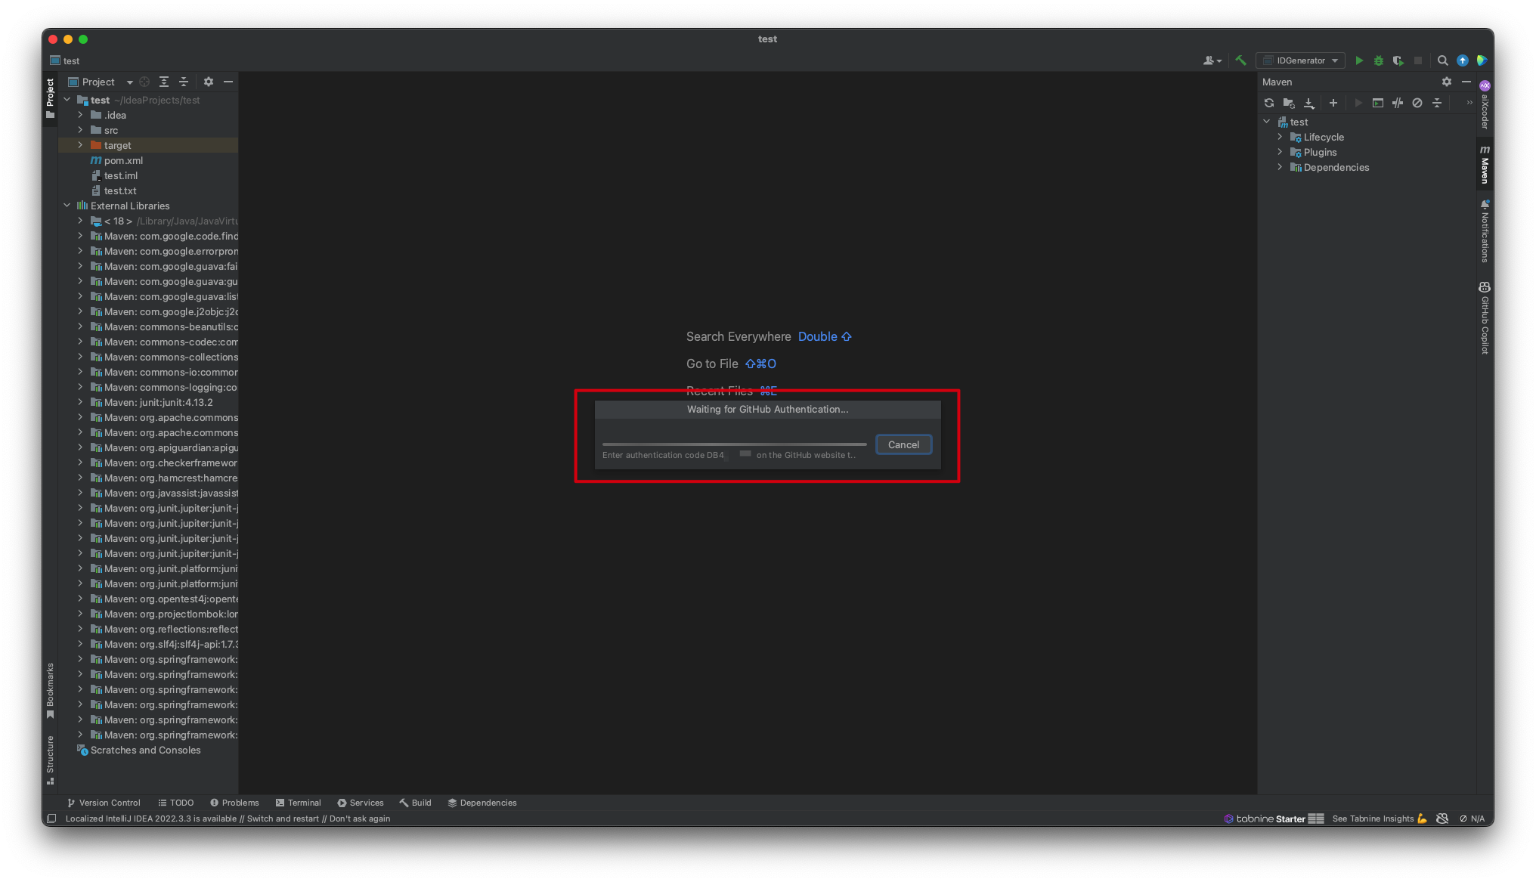
Task: Click the GitHub authentication progress bar
Action: (x=734, y=444)
